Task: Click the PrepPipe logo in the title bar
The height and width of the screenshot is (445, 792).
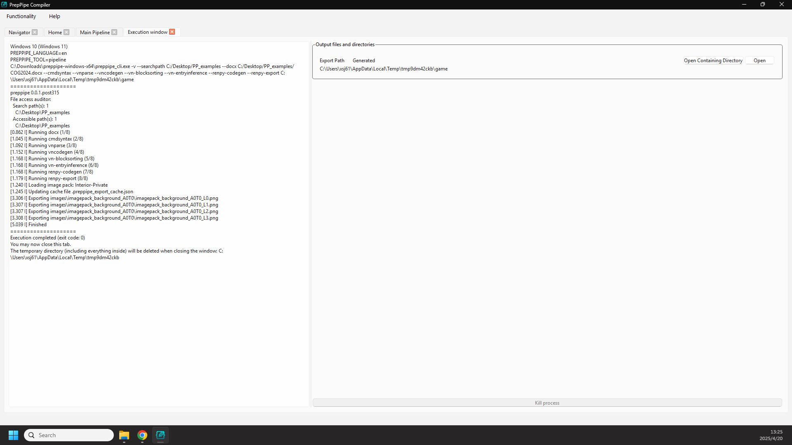Action: point(4,5)
